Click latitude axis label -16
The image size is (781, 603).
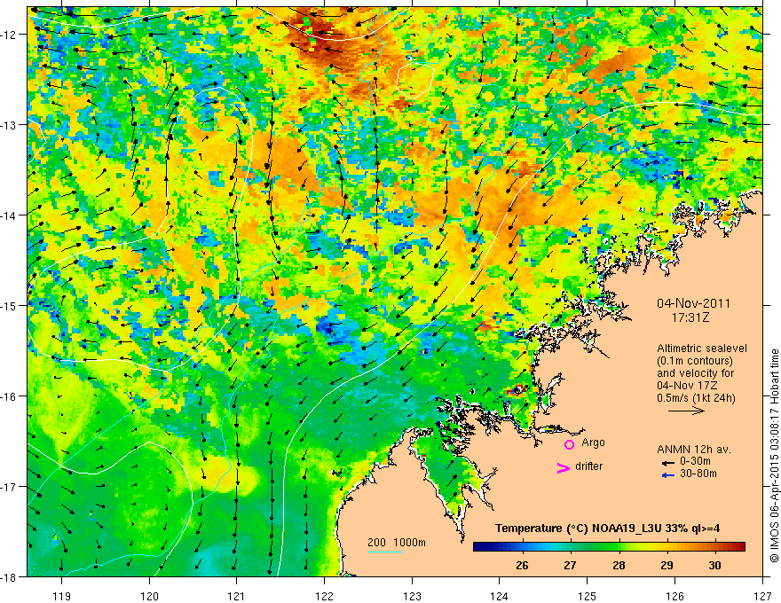tap(10, 396)
